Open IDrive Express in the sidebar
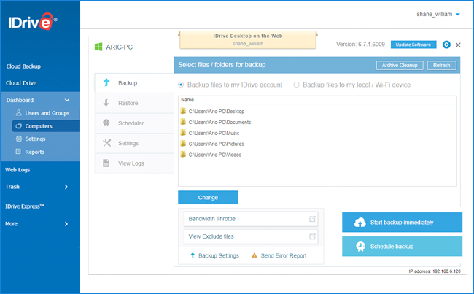Image resolution: width=474 pixels, height=294 pixels. pyautogui.click(x=25, y=206)
